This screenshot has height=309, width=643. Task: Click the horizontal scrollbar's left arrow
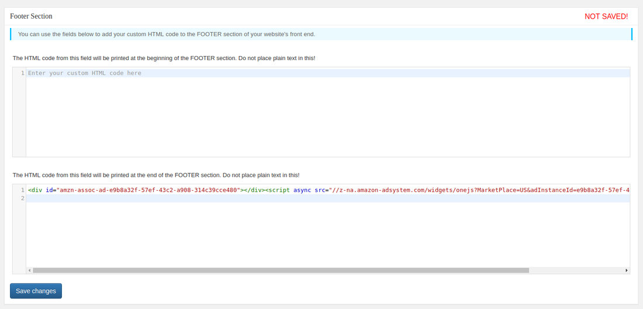tap(29, 271)
